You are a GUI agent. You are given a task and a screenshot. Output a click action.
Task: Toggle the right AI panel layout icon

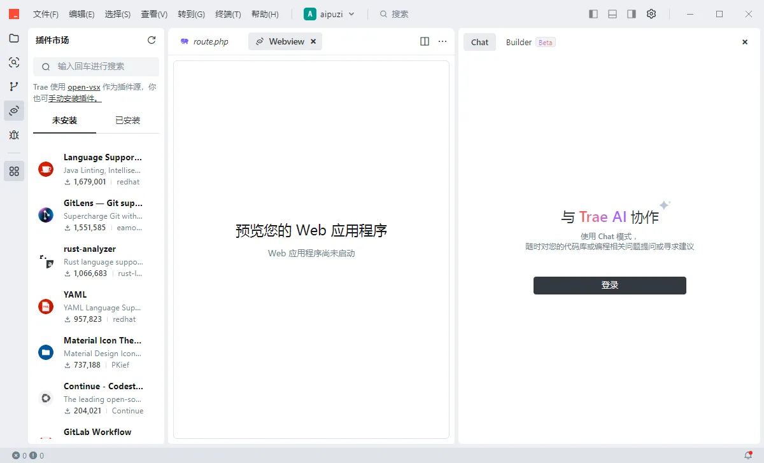tap(632, 14)
